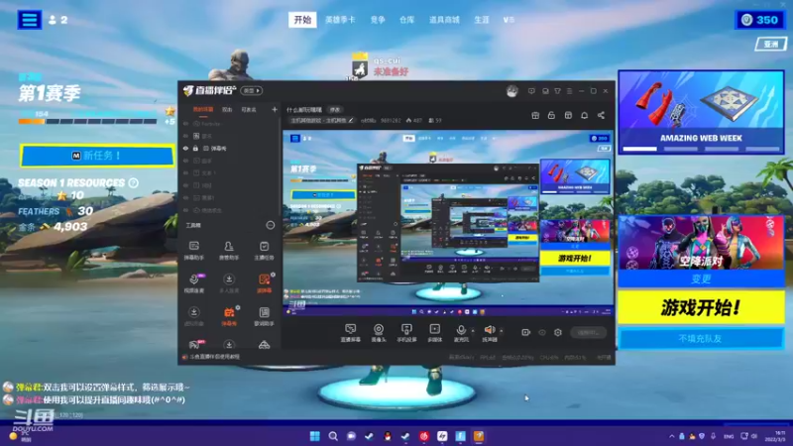Click the ENG language indicator
The image size is (793, 446).
(729, 436)
